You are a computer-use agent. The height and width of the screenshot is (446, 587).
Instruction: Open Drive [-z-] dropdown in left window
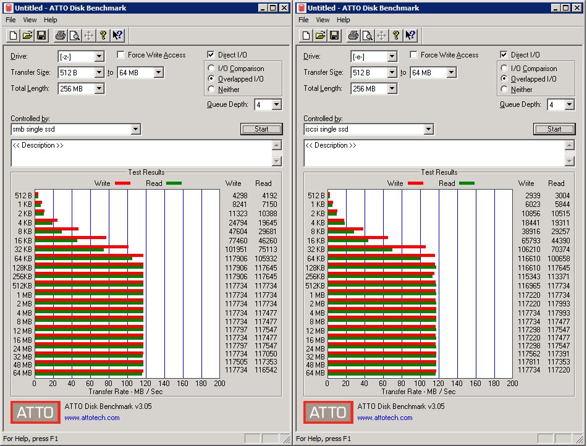(x=99, y=56)
